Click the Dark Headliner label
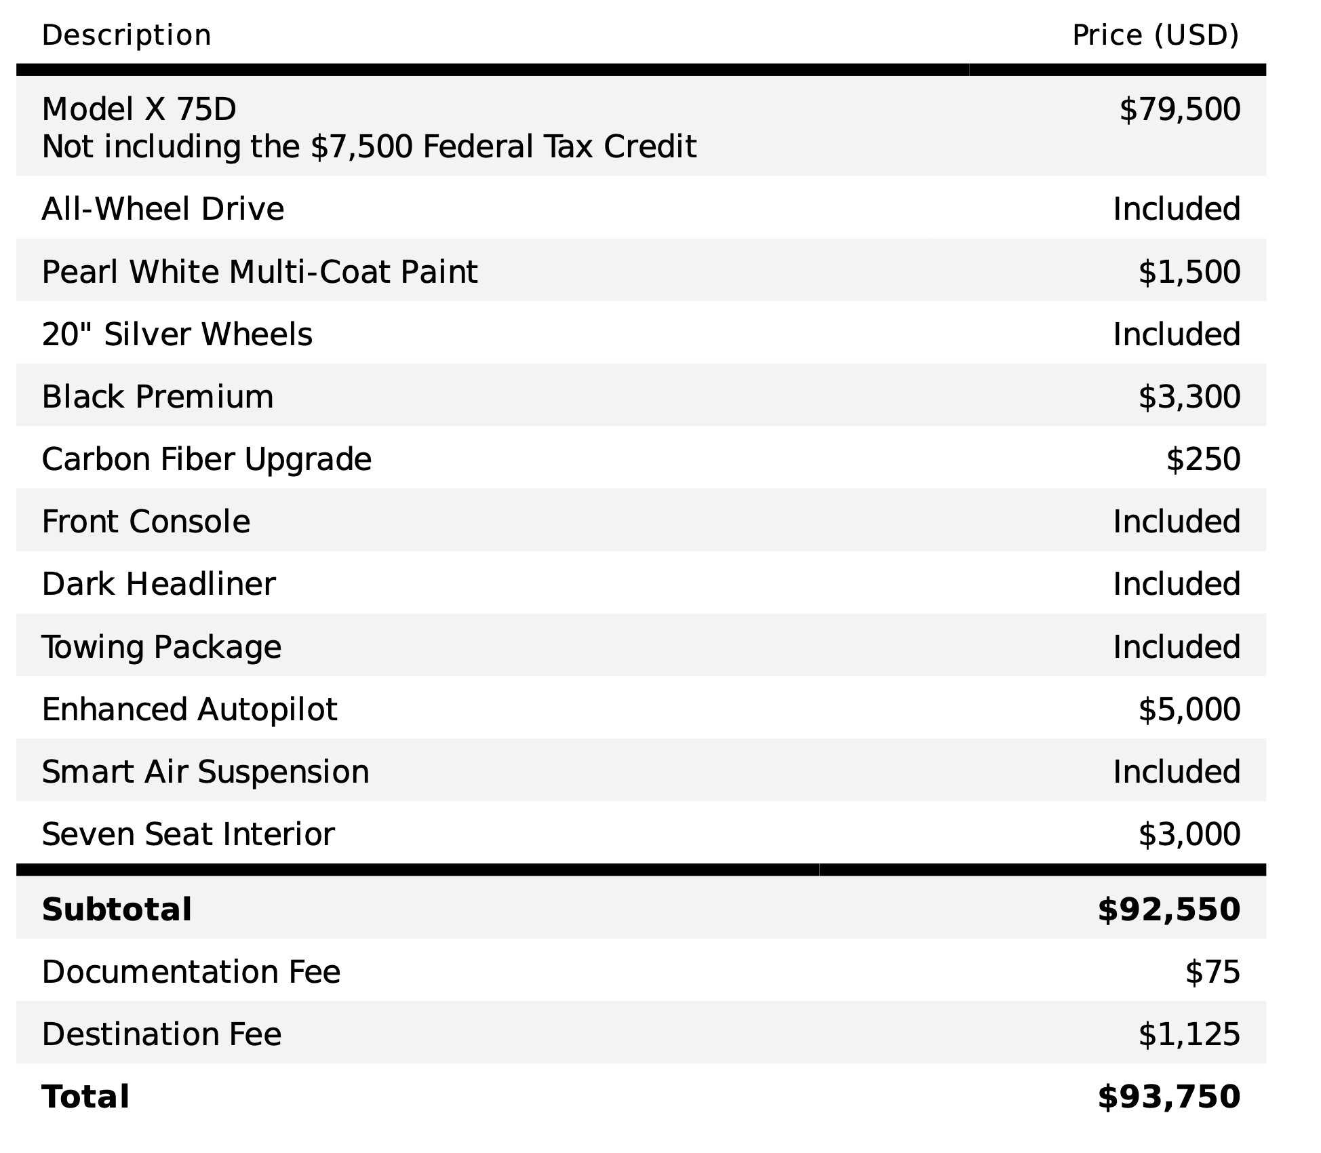This screenshot has width=1321, height=1153. (159, 584)
